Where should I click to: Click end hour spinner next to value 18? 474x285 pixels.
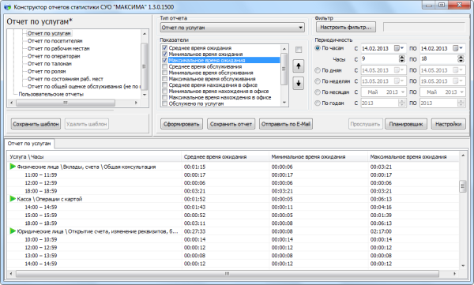pos(461,59)
